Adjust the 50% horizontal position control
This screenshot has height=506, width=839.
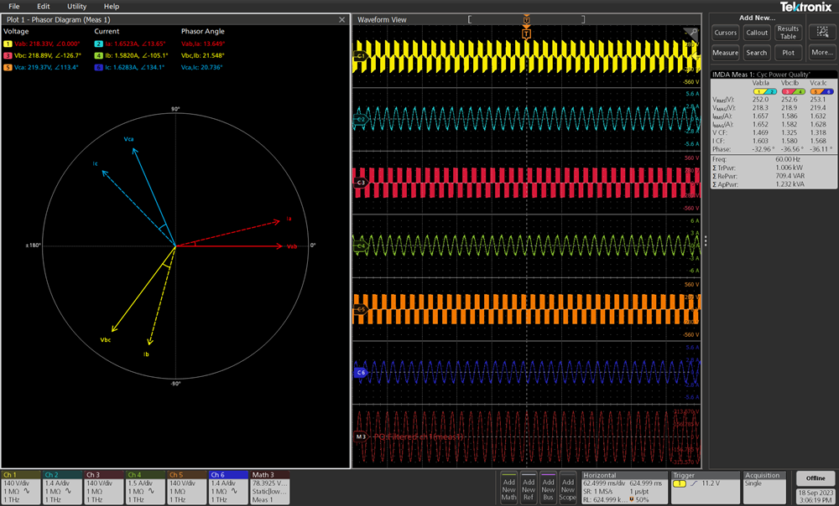(642, 499)
